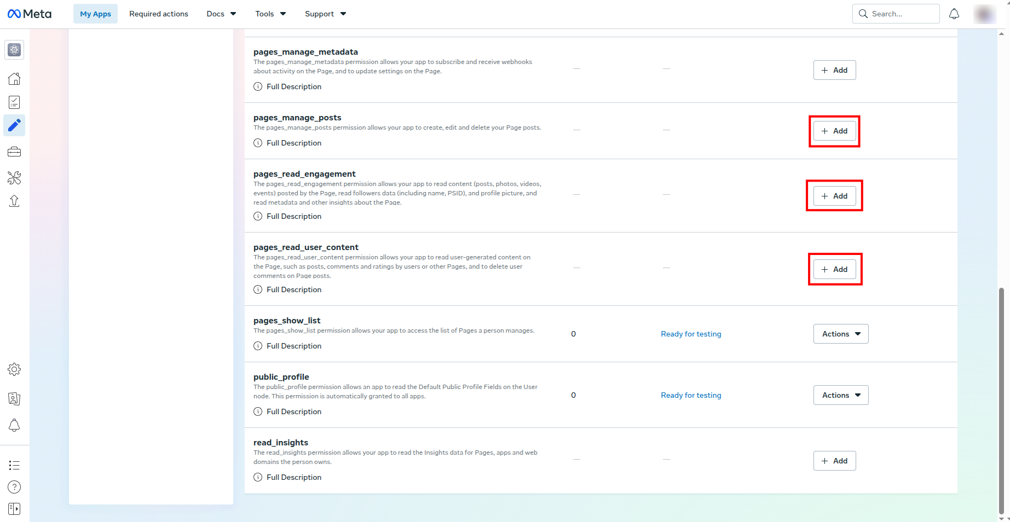Open Full Description for read_insights
The image size is (1010, 522).
(x=294, y=477)
